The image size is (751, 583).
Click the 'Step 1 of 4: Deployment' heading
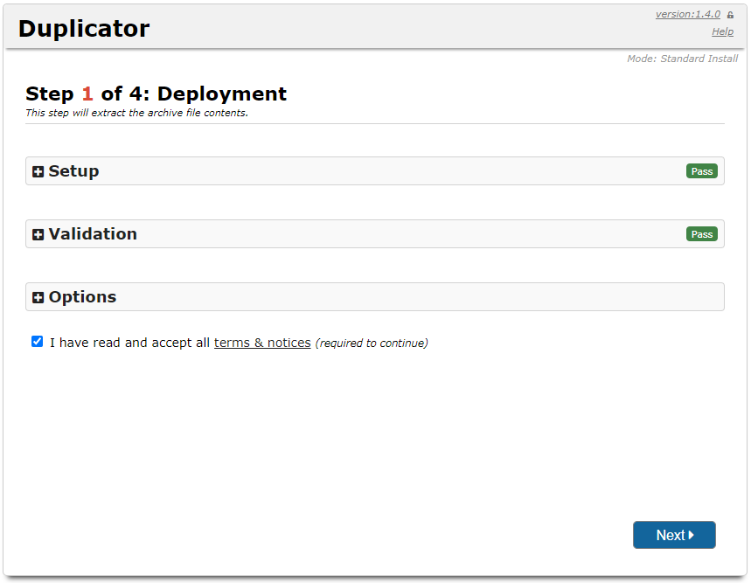(x=156, y=94)
